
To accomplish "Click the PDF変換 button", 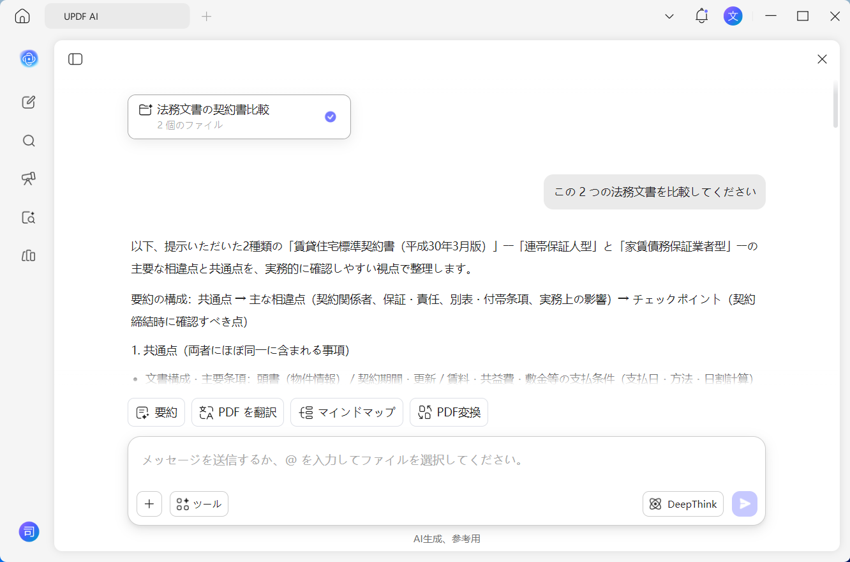I will (449, 413).
